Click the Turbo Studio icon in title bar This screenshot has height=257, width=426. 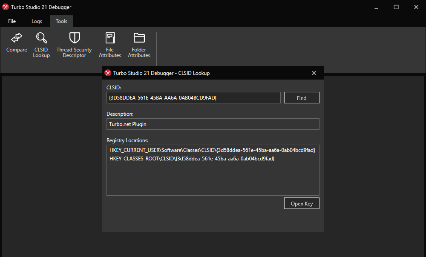click(5, 7)
